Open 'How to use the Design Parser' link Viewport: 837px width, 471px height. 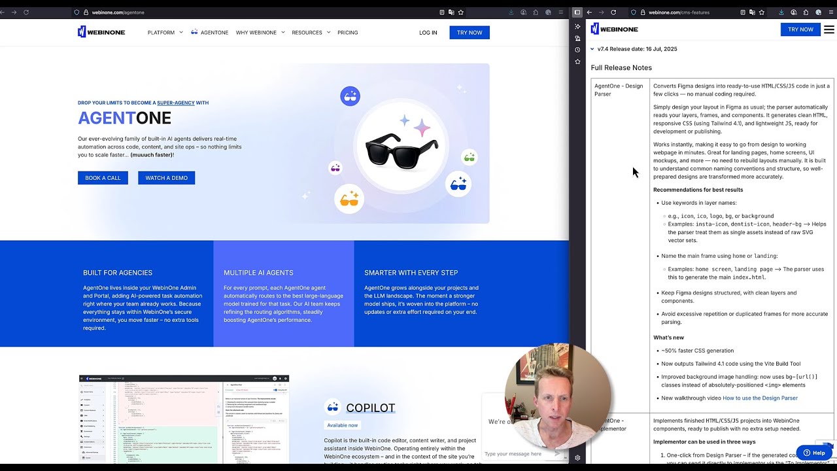(760, 398)
